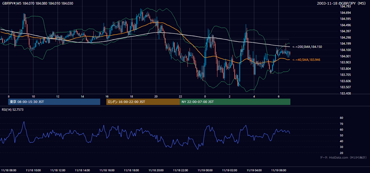The image size is (370, 173).
Task: Click the 11/18 08:00 time label
Action: click(x=9, y=170)
